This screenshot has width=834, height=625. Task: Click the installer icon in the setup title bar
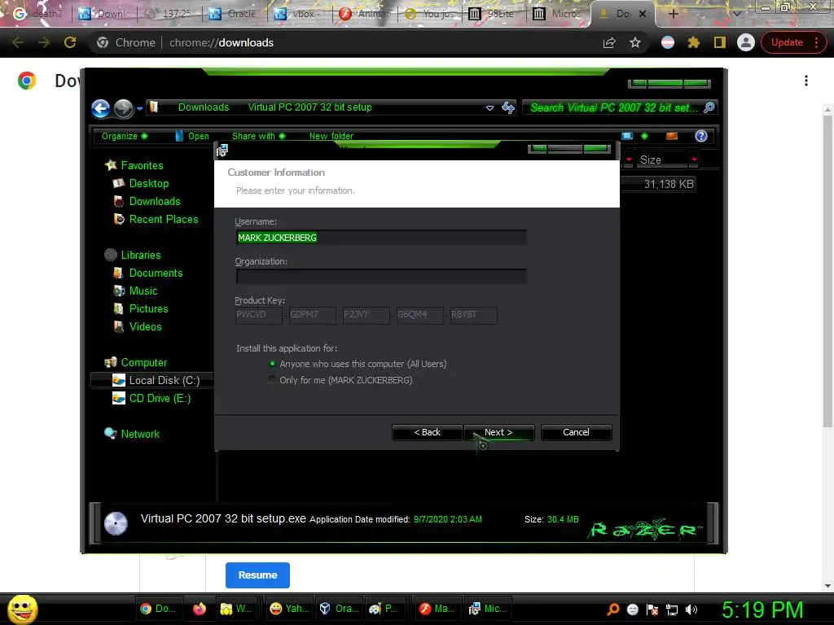222,151
